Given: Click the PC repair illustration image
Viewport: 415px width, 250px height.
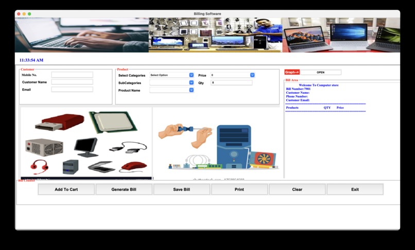Looking at the screenshot, I should click(216, 143).
